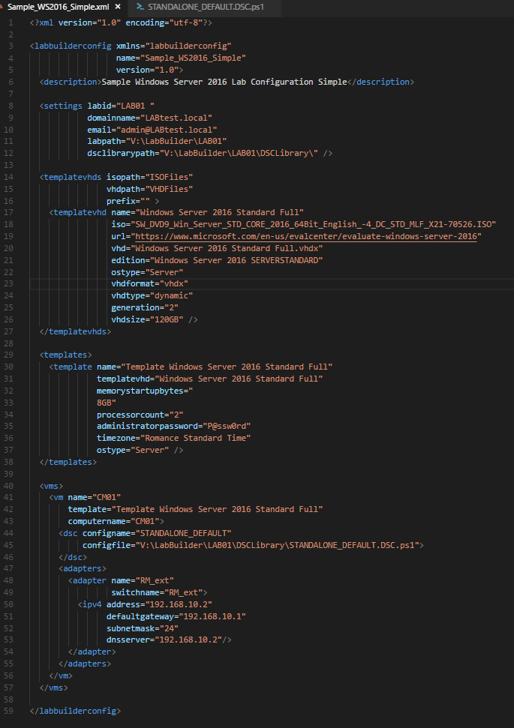Click the iso filename ending X21-70526.ISO
This screenshot has height=728, width=514.
click(x=313, y=224)
